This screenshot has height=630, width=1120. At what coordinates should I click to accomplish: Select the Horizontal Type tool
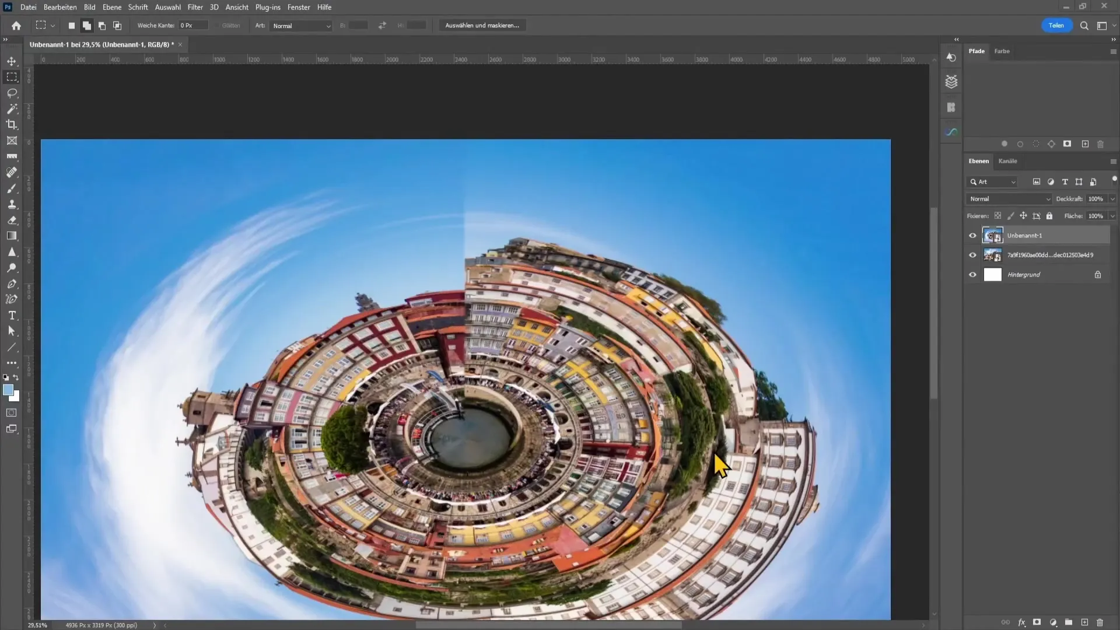point(12,315)
